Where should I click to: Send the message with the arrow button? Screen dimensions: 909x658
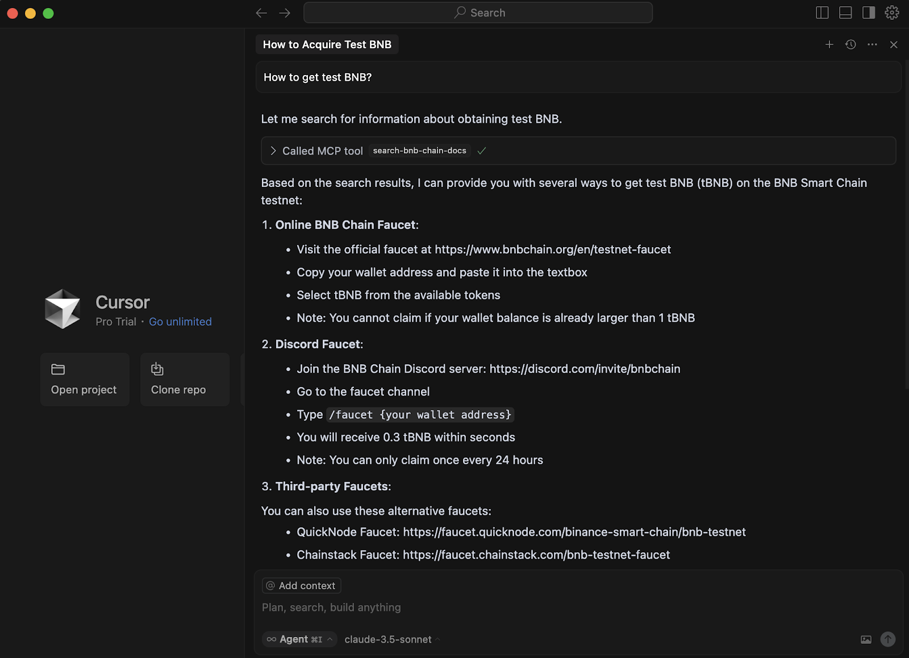[x=888, y=639]
